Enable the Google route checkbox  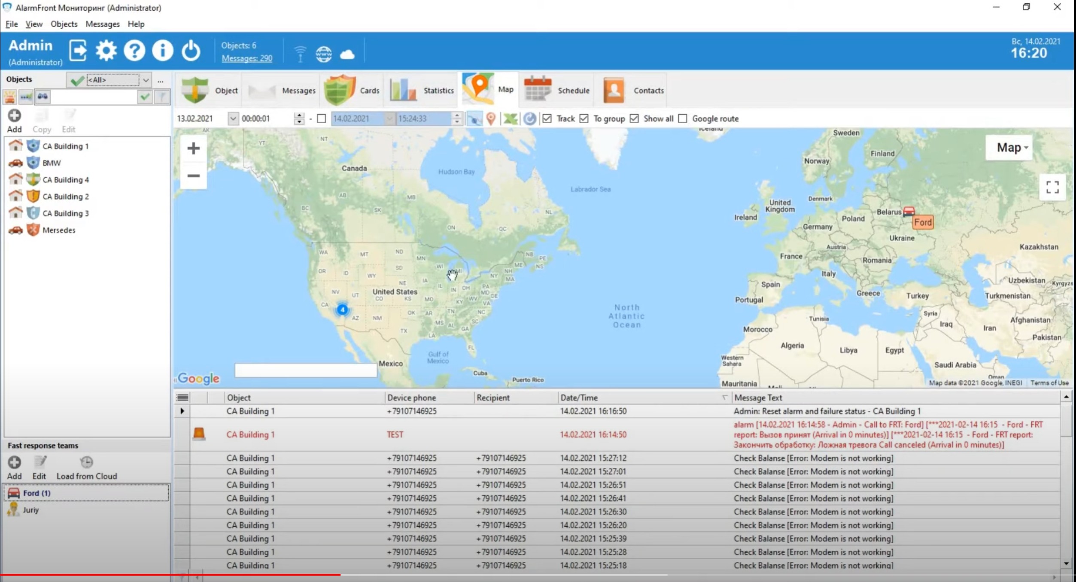click(683, 118)
